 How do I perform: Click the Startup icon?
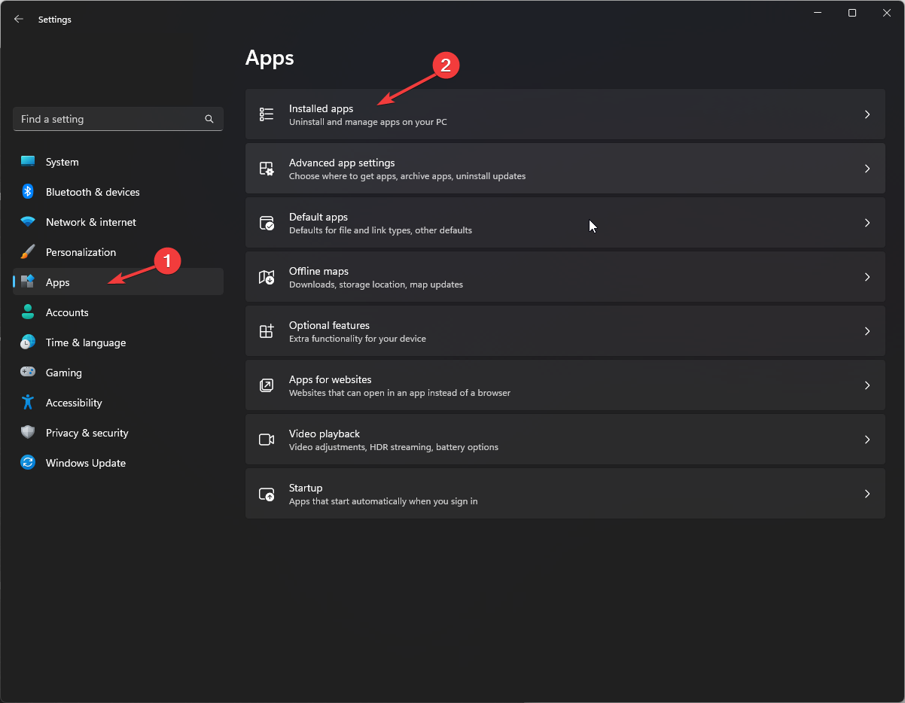coord(267,494)
